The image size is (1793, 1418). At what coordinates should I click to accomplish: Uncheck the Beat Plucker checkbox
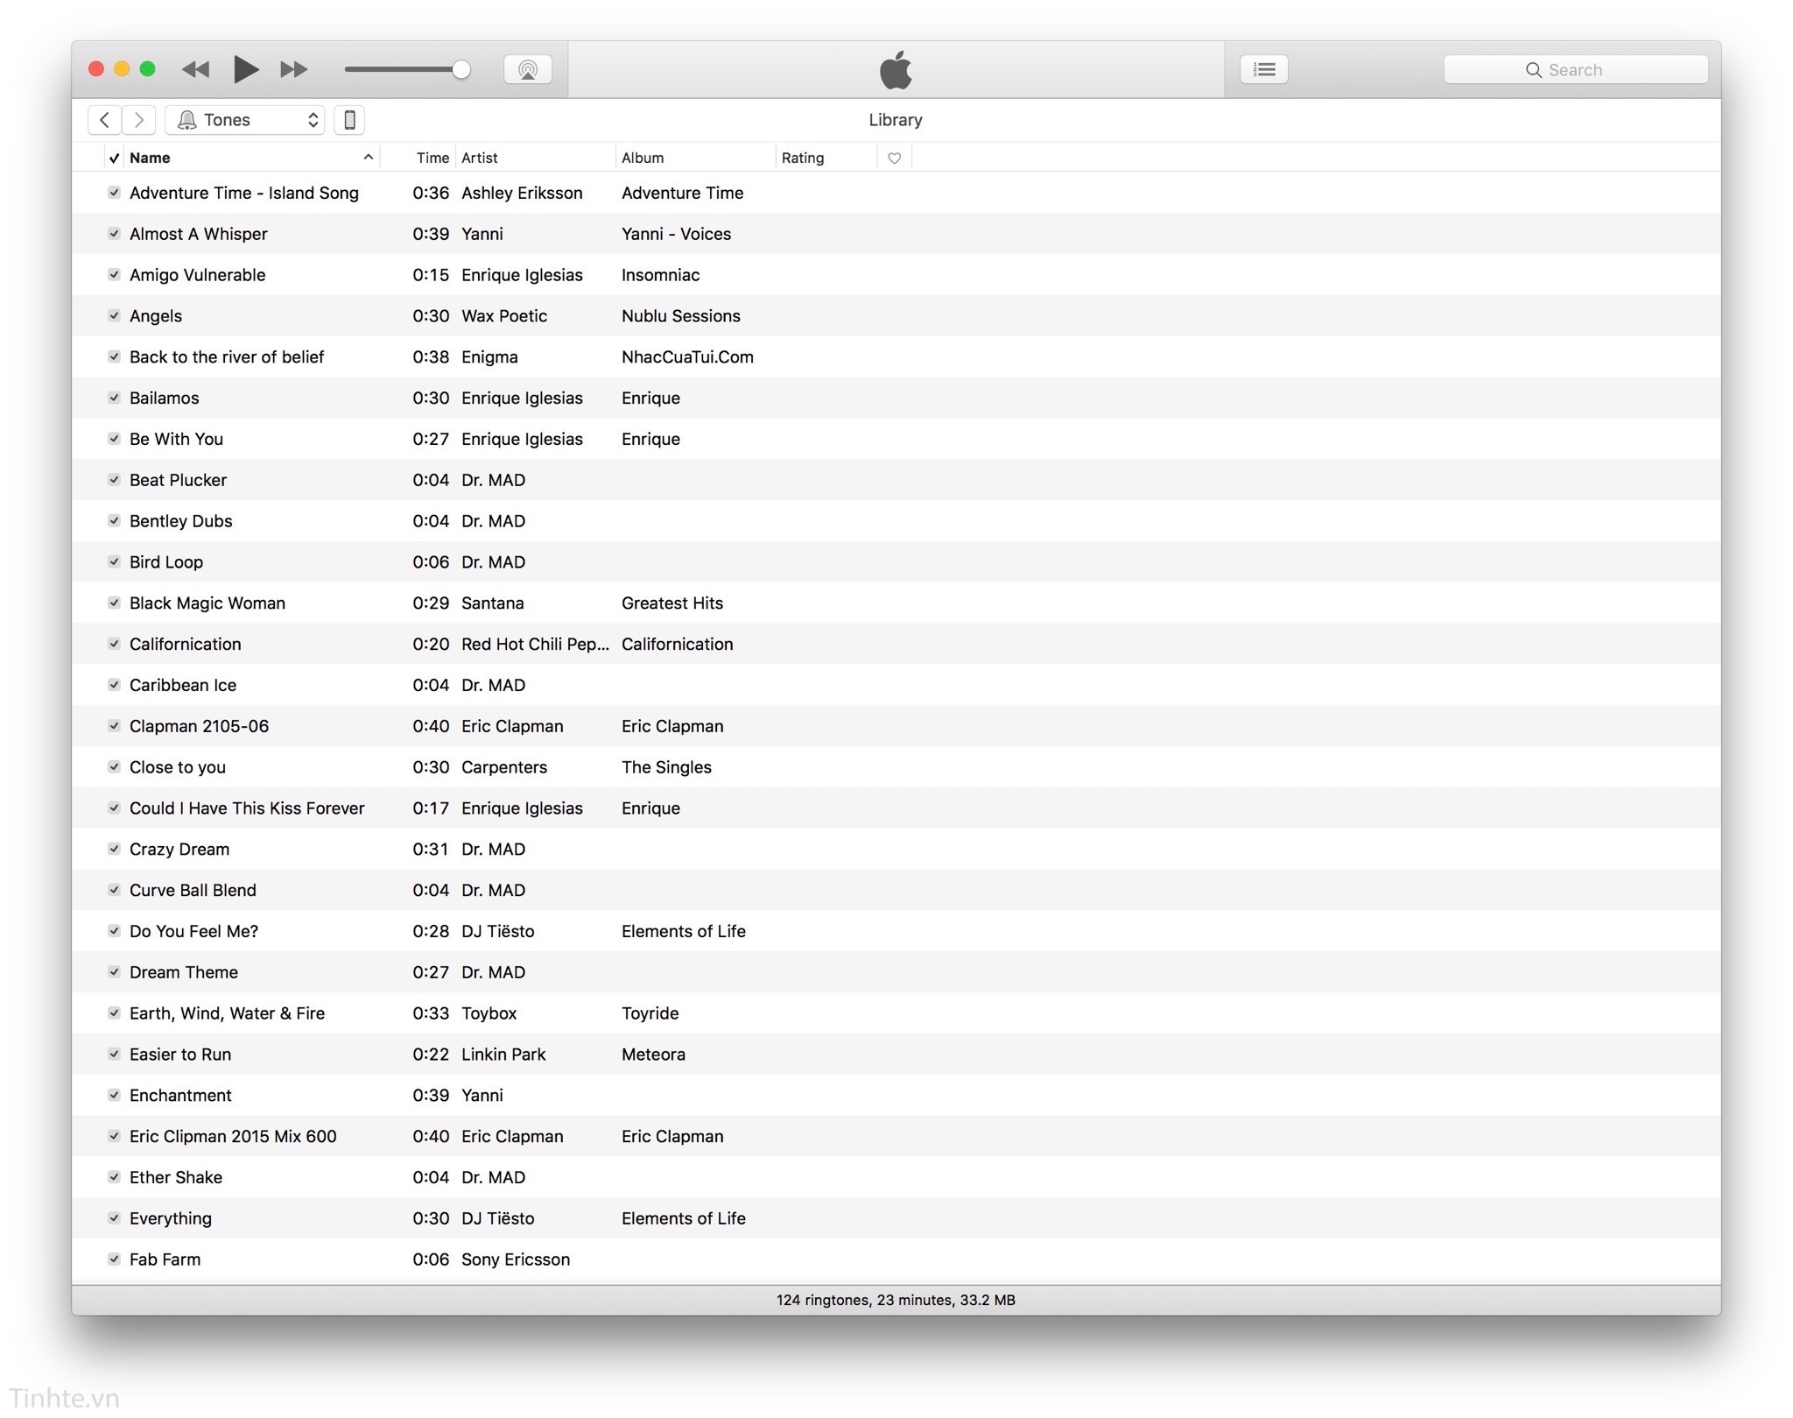pyautogui.click(x=114, y=480)
